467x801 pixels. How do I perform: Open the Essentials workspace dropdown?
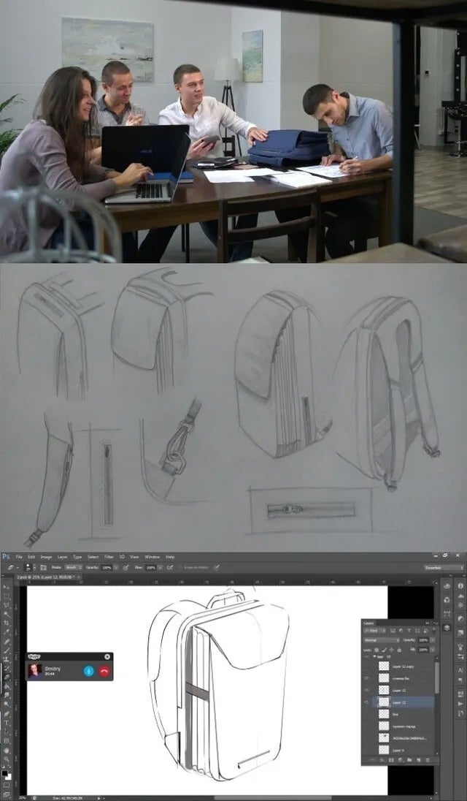pos(443,567)
